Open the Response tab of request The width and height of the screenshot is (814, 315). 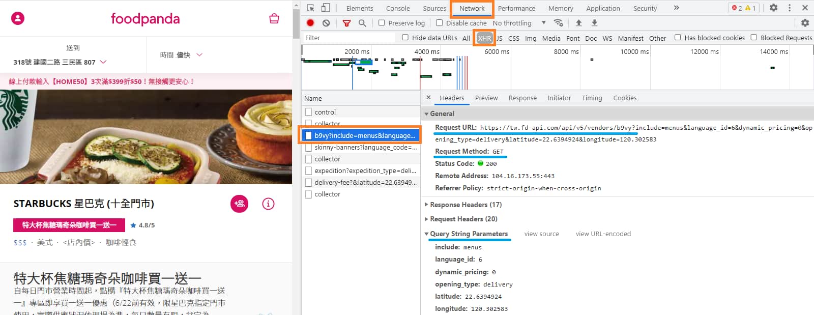pos(522,98)
